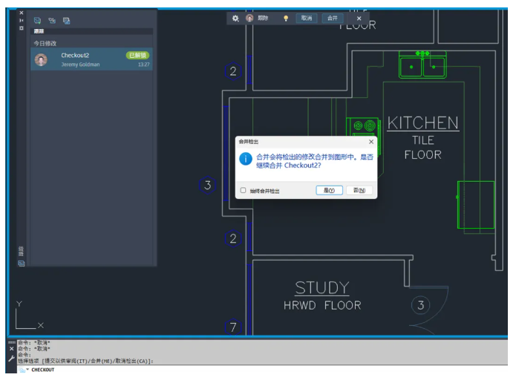
Task: Confirm merge with the 是(Y) button
Action: coord(329,191)
